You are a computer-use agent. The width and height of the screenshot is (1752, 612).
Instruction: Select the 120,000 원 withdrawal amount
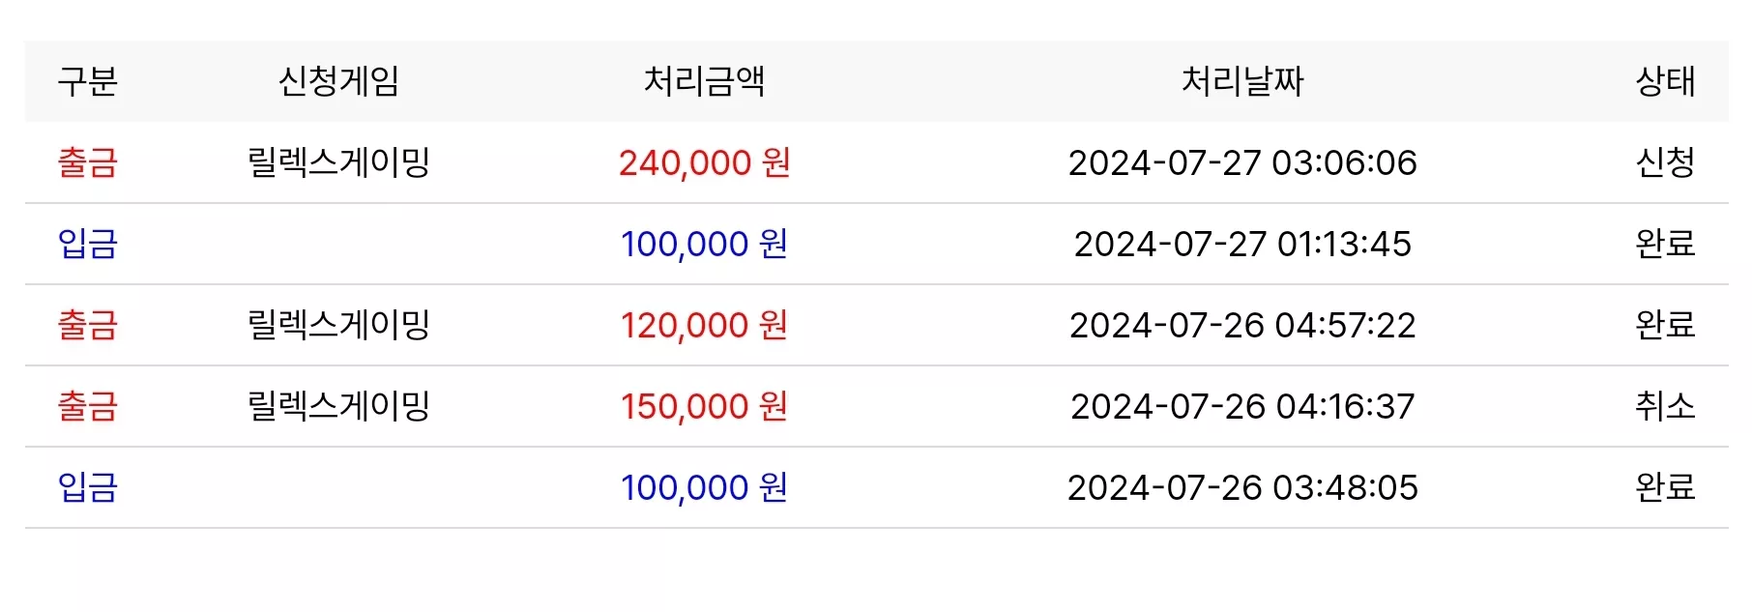[704, 325]
